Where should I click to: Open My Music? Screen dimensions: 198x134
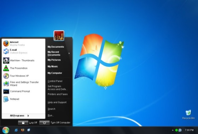coord(53,67)
